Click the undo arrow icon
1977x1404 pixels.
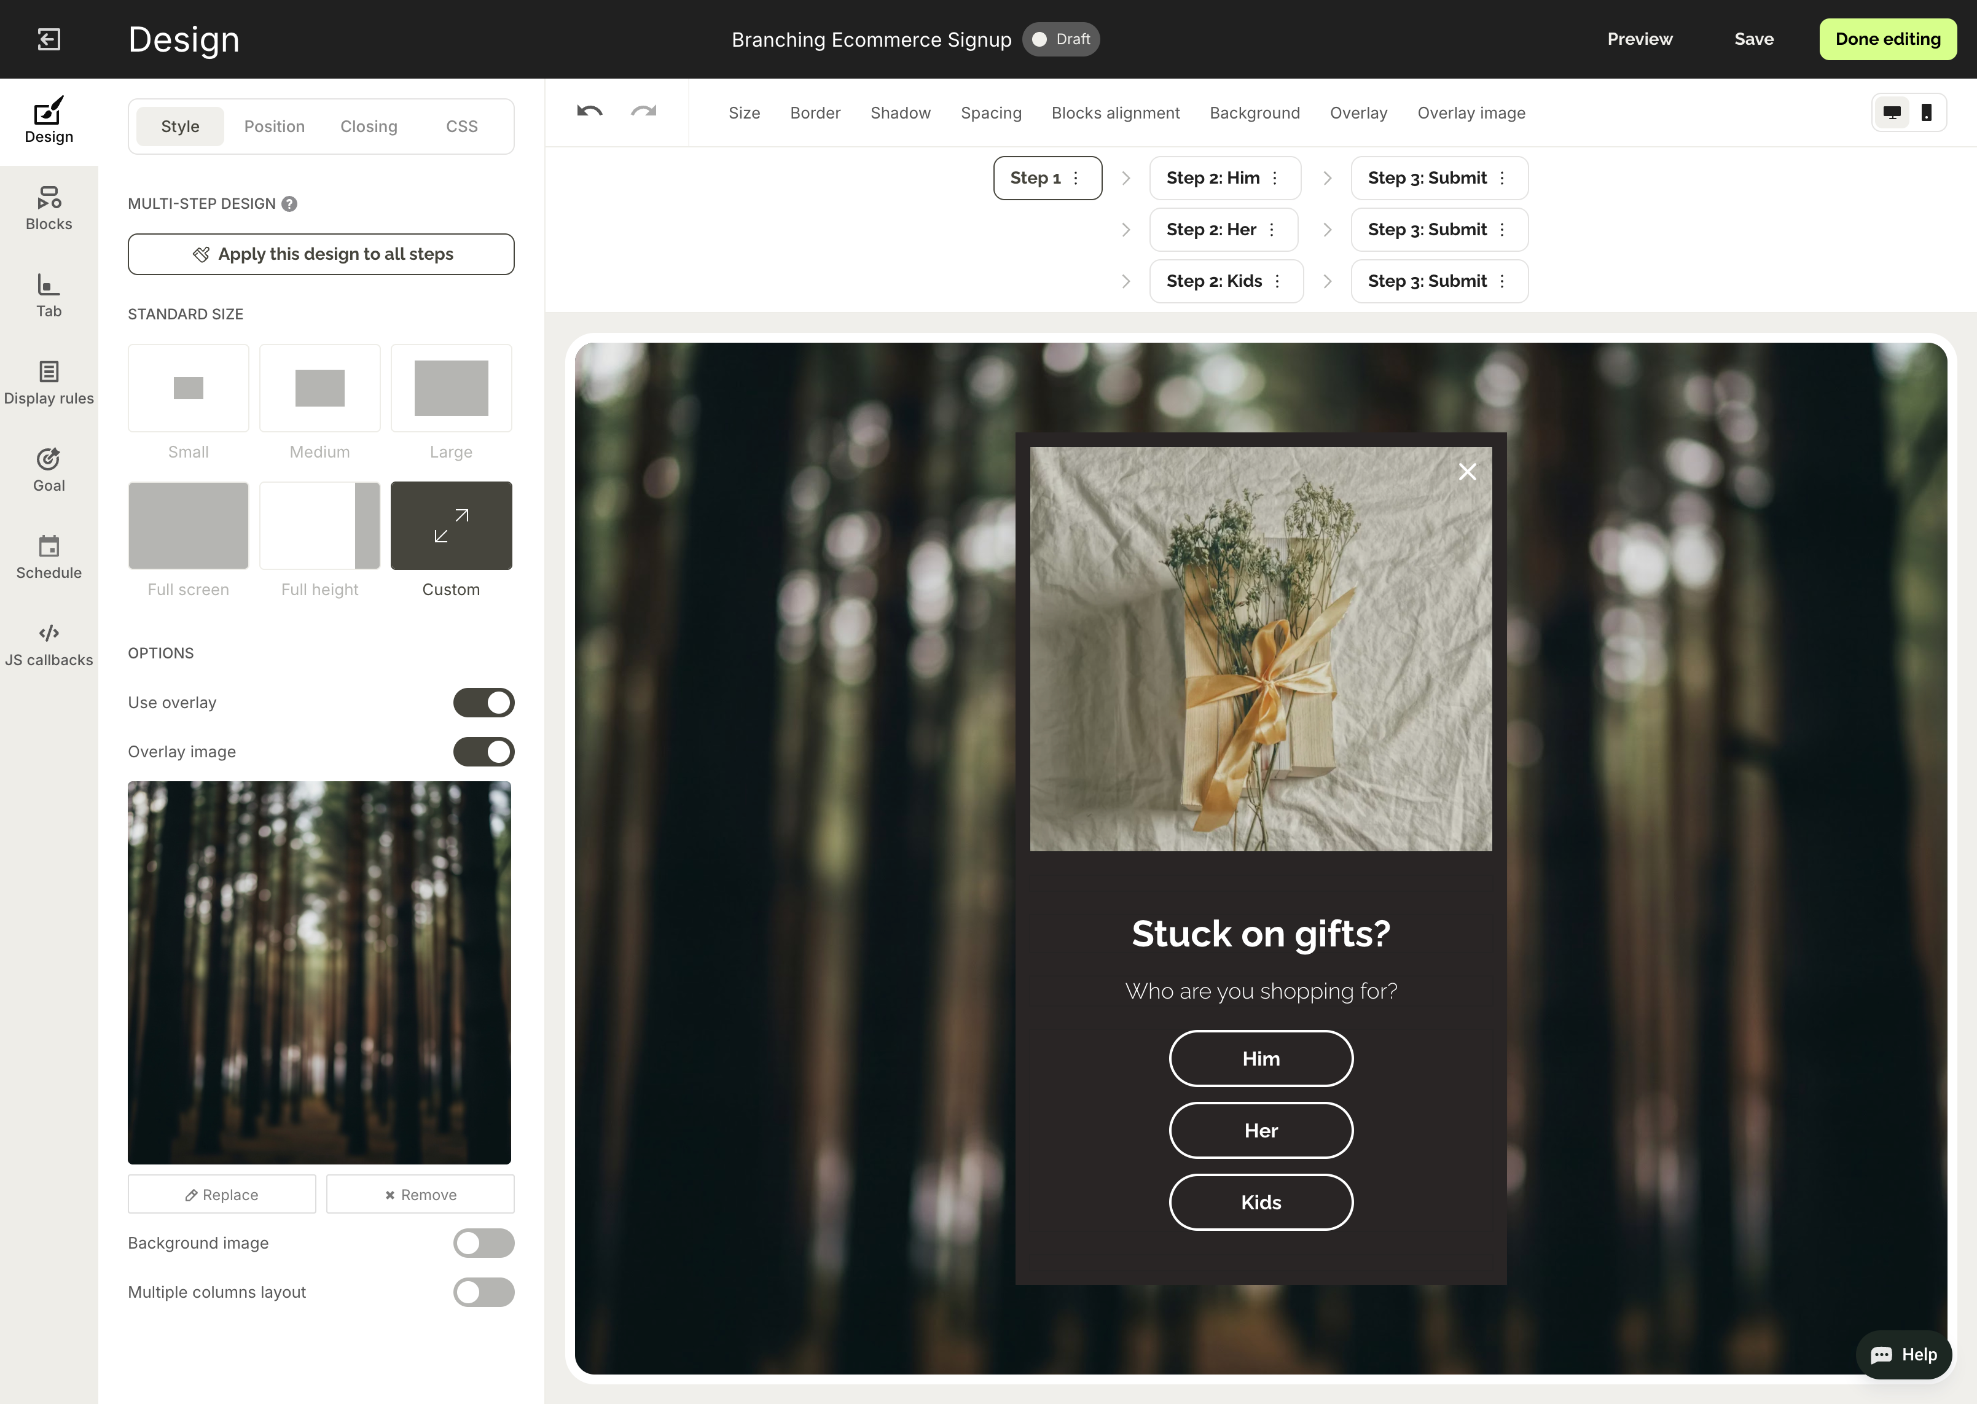589,112
